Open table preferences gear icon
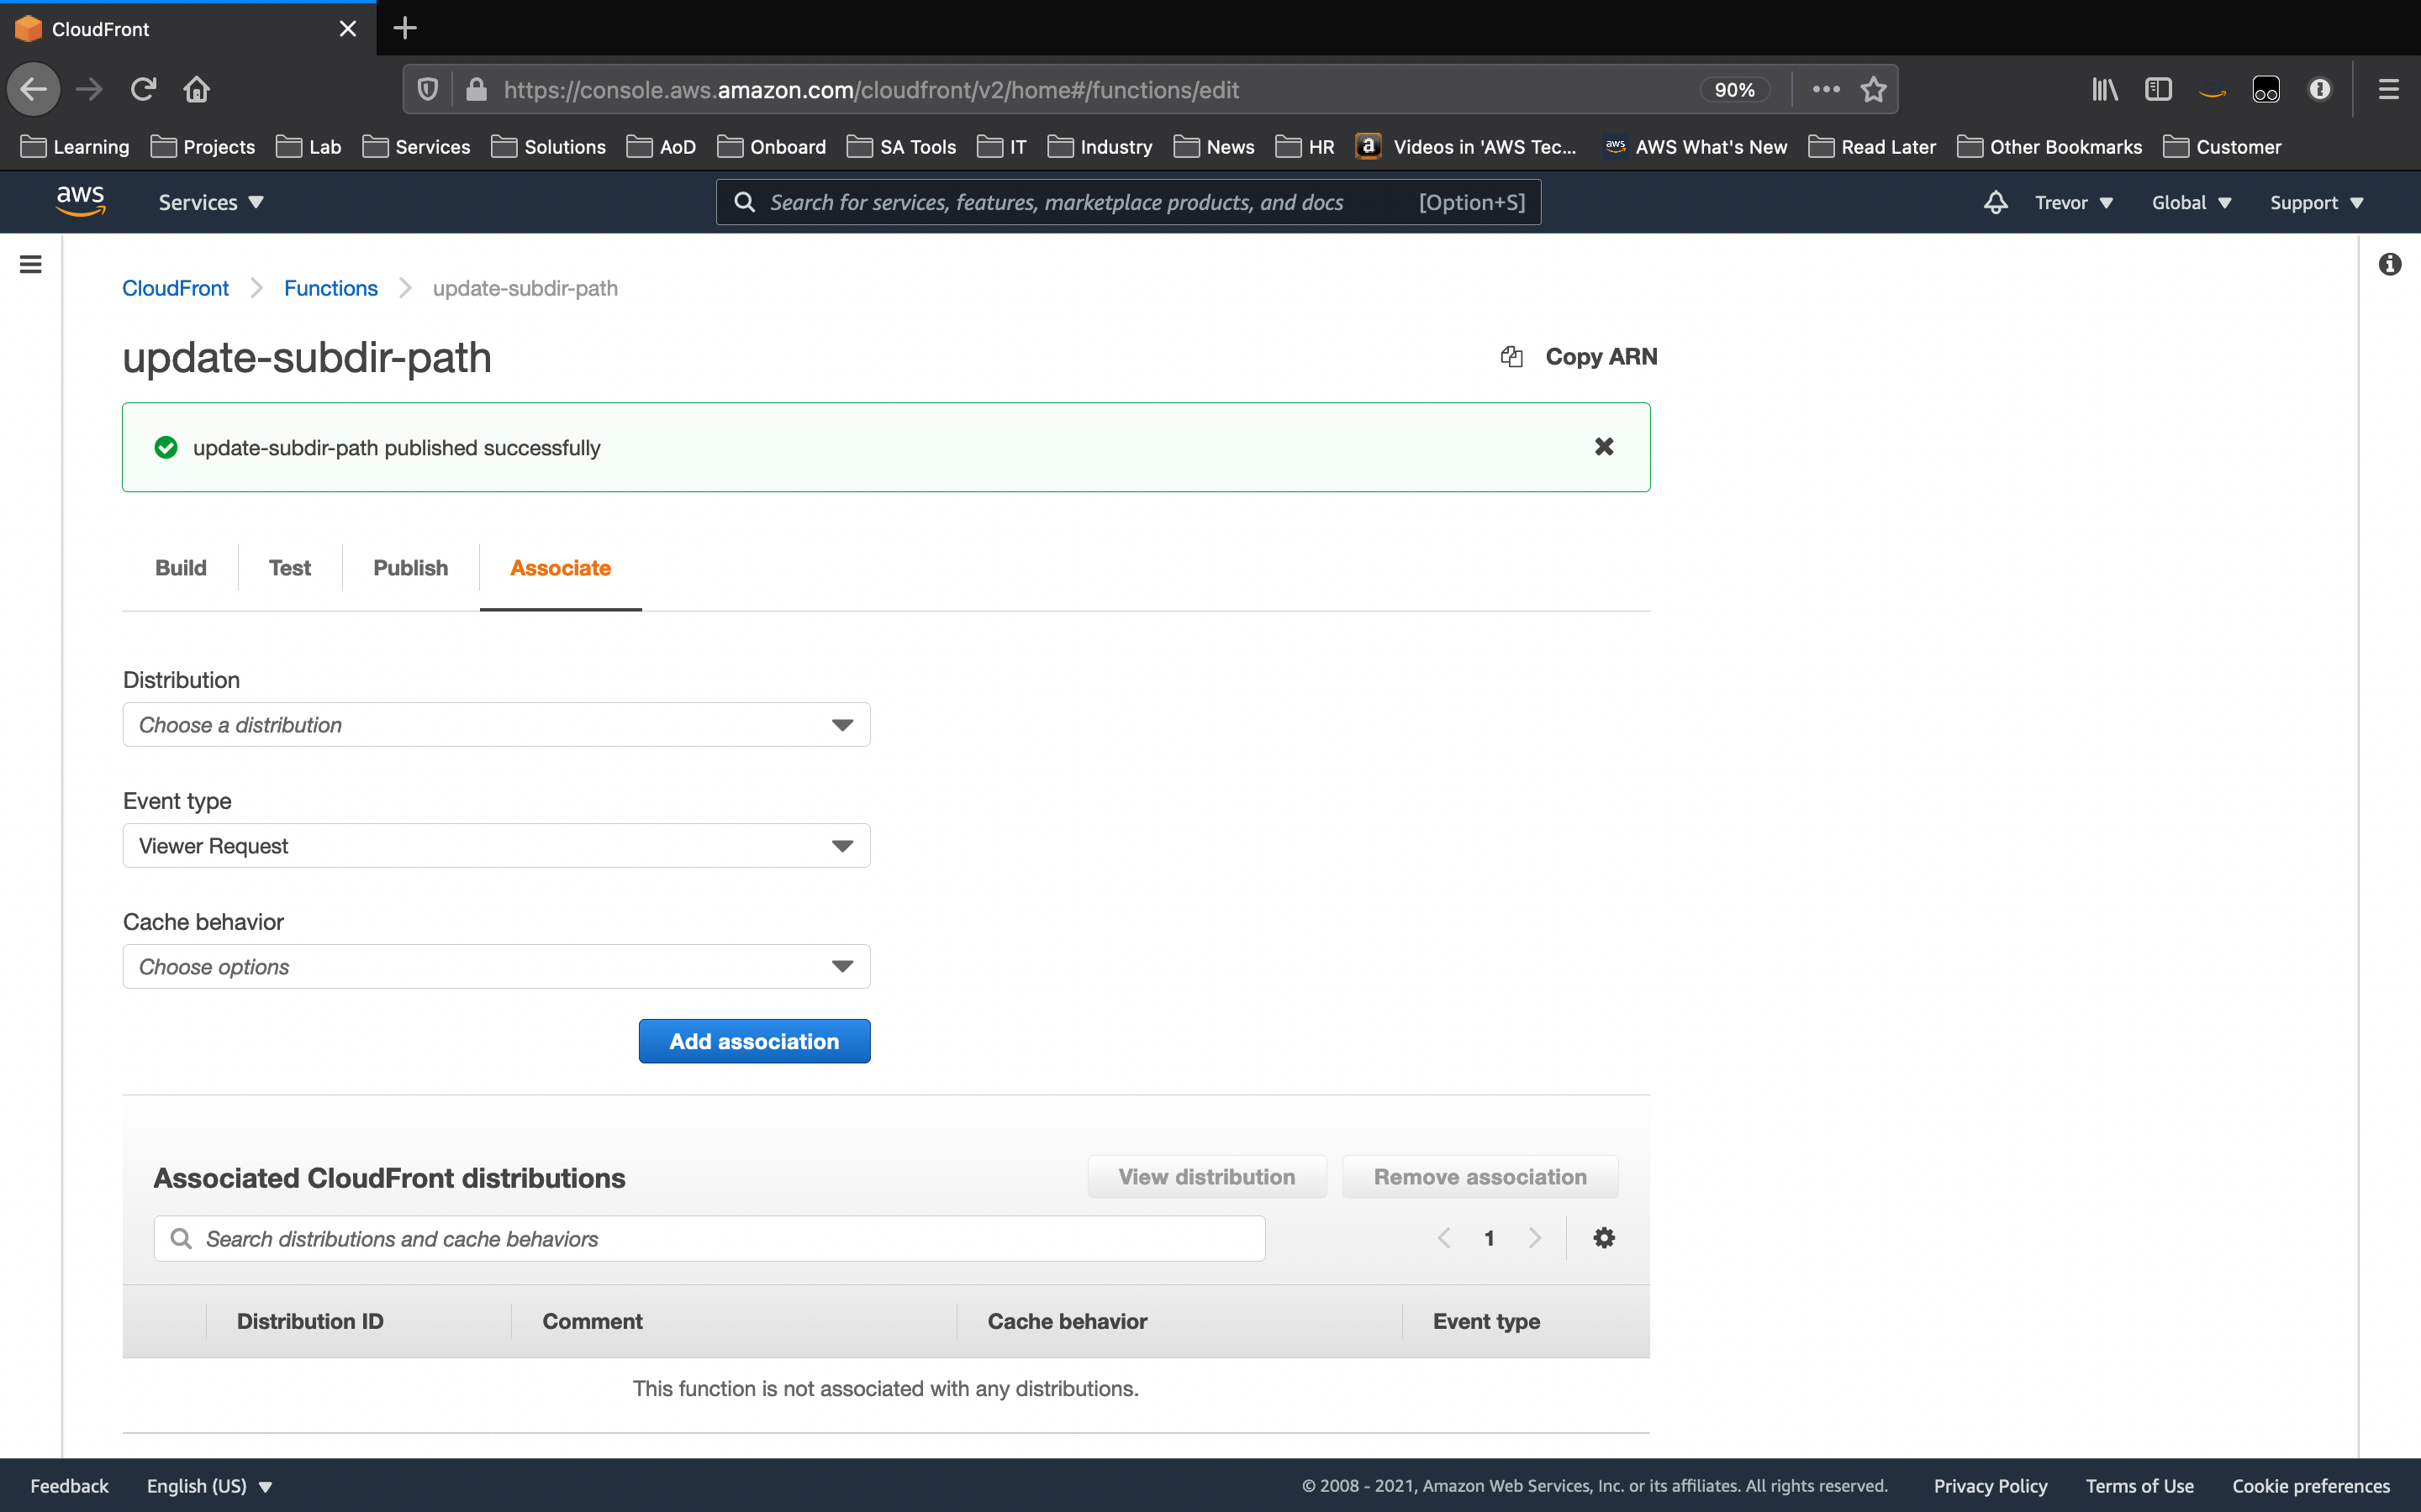This screenshot has width=2421, height=1512. (x=1604, y=1238)
